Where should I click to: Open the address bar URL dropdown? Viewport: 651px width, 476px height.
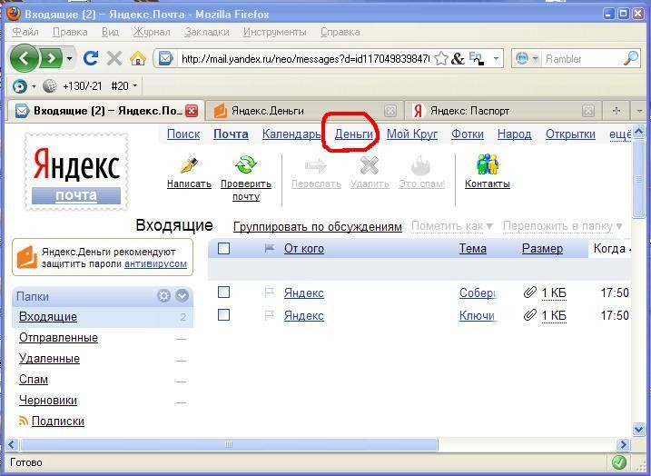click(x=496, y=58)
